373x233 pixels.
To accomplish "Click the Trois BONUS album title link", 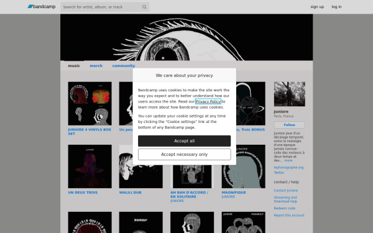I will pos(251,130).
